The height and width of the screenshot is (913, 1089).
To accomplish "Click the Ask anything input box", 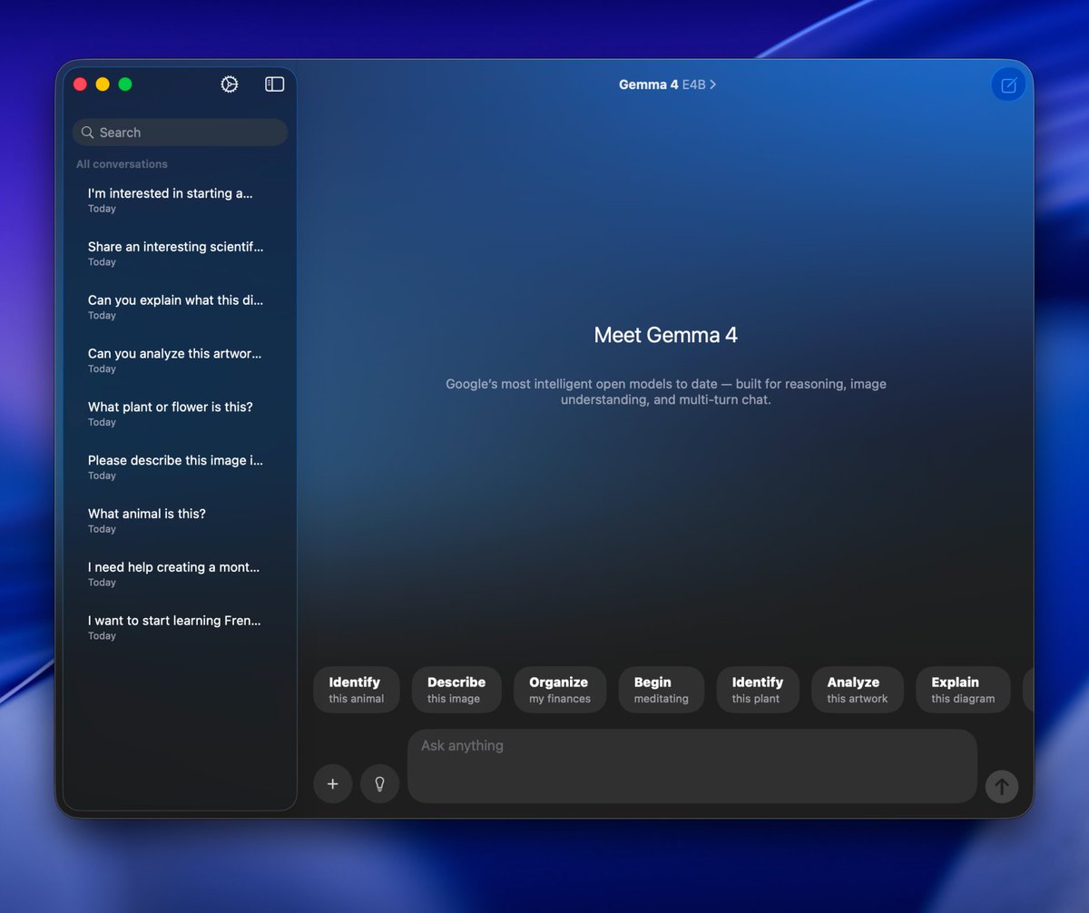I will (x=692, y=766).
